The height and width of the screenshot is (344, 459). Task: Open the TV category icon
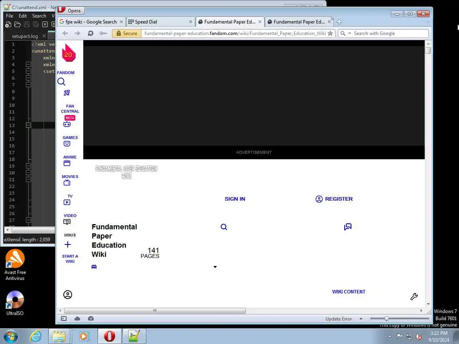click(67, 183)
